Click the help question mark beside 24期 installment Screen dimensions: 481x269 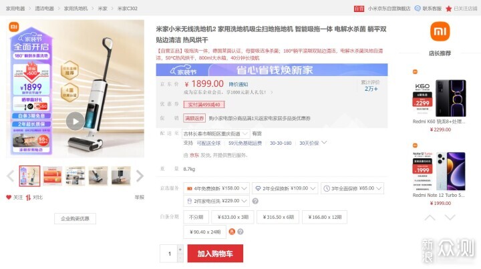(x=240, y=232)
